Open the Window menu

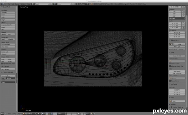click(23, 4)
